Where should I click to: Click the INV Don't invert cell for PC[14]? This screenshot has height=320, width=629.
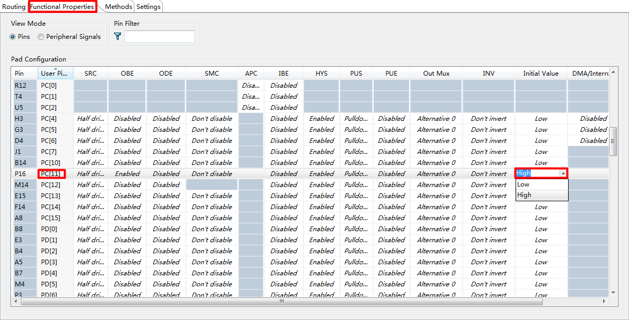(489, 207)
